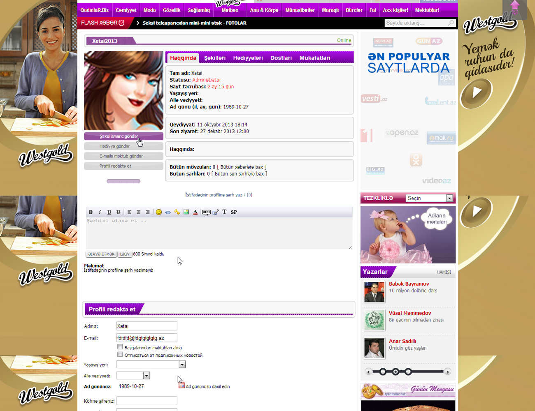Expand the 'Ailə vəziyyəti' dropdown
This screenshot has height=411, width=535.
tap(146, 376)
